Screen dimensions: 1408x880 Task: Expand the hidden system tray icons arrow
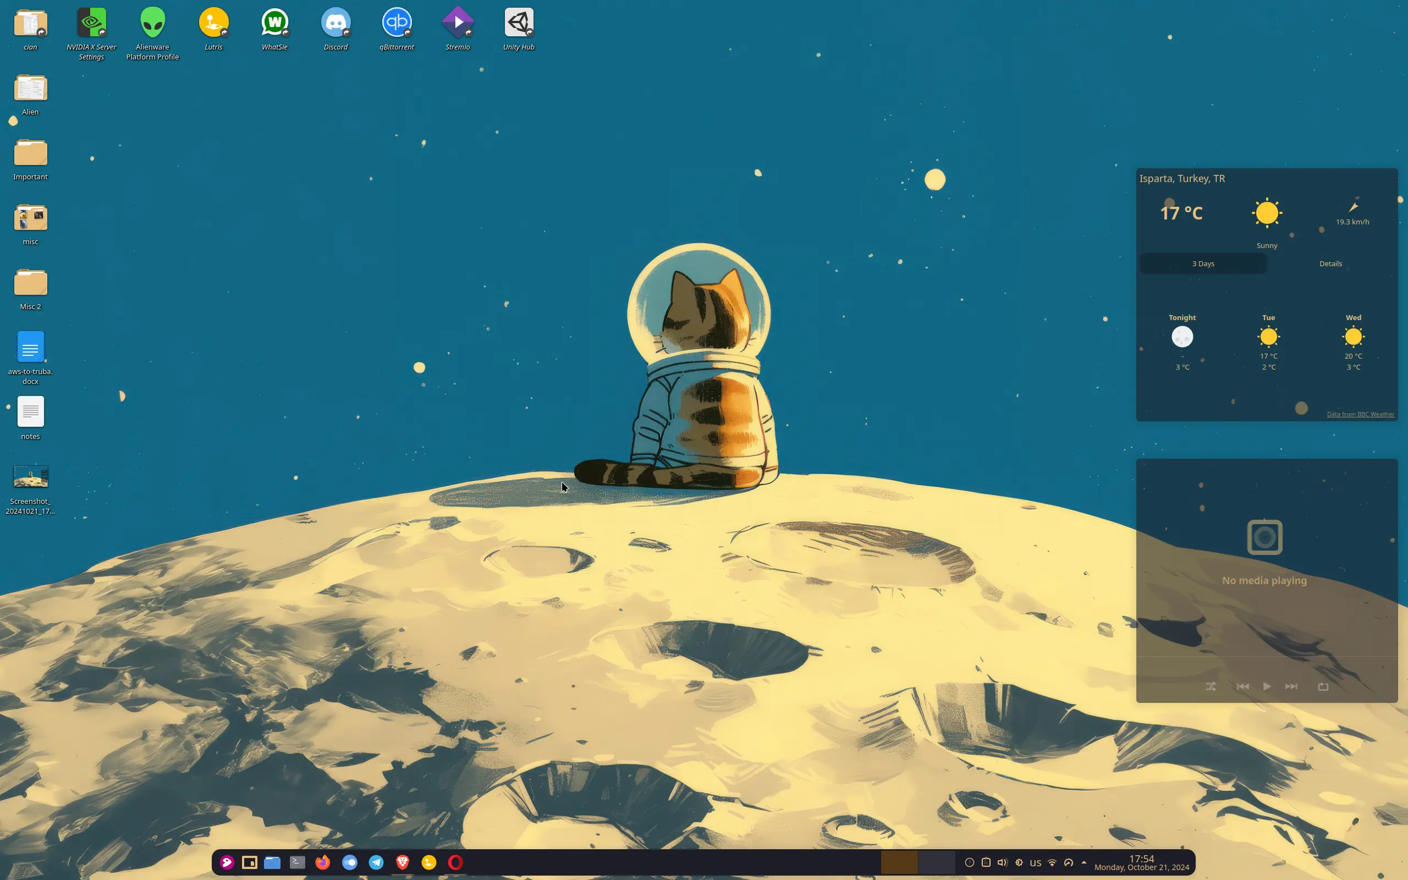(1084, 862)
